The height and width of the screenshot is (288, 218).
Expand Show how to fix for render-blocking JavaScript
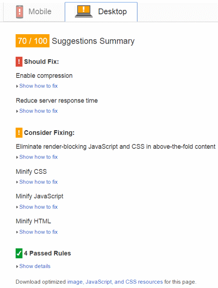point(39,157)
